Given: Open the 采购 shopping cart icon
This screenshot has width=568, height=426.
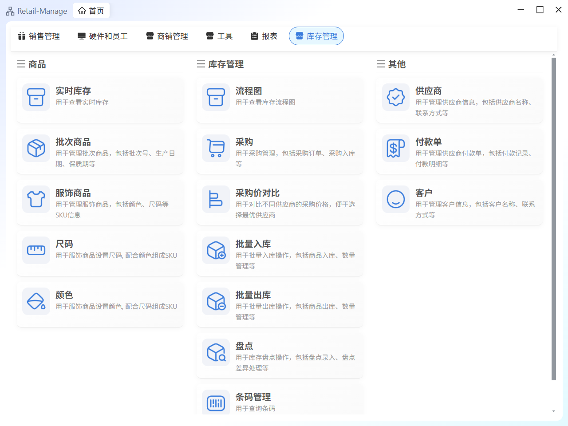Looking at the screenshot, I should [x=216, y=148].
